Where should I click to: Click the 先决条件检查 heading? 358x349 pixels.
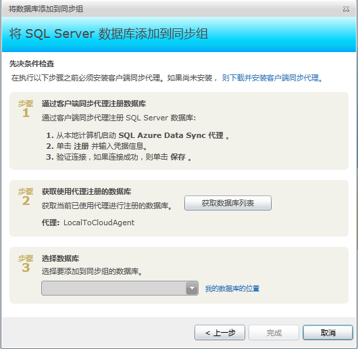click(x=32, y=64)
